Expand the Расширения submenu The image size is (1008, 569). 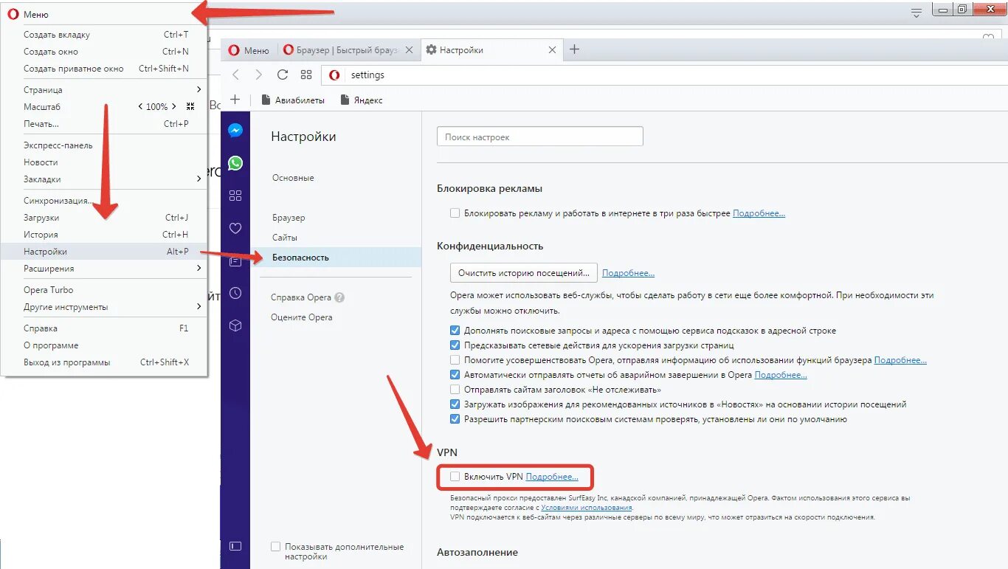pyautogui.click(x=104, y=269)
